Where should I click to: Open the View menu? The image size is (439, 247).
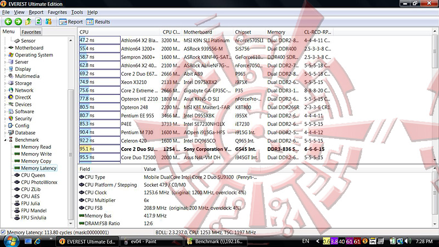(19, 12)
